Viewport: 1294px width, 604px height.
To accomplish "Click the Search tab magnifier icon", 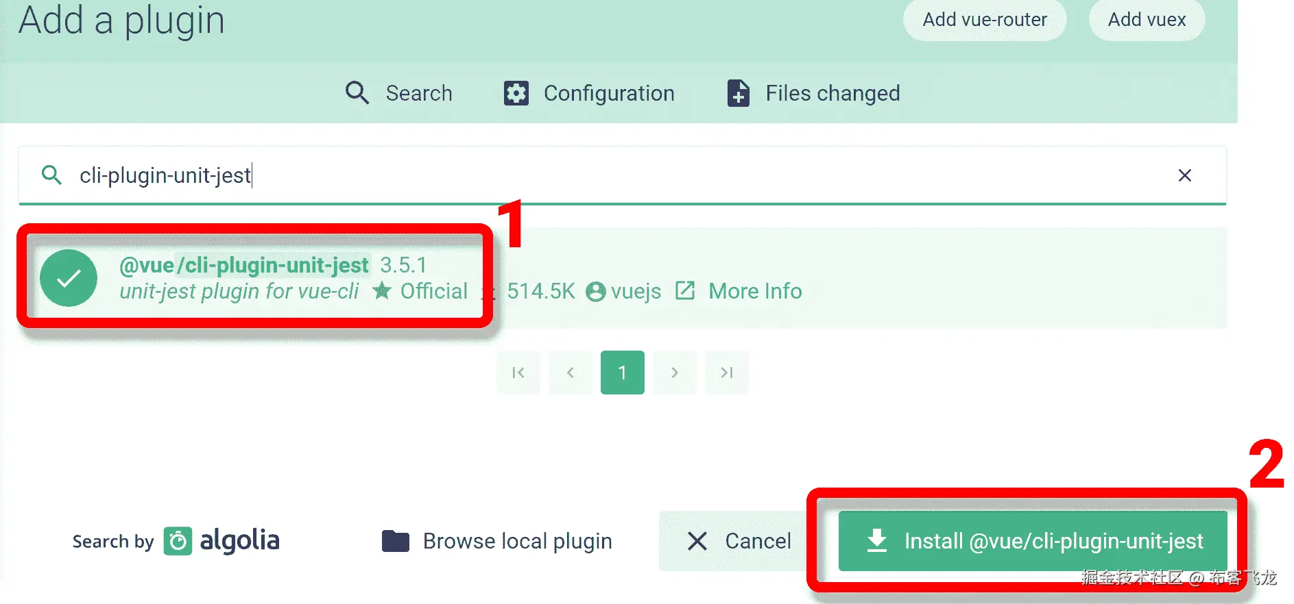I will click(x=357, y=92).
